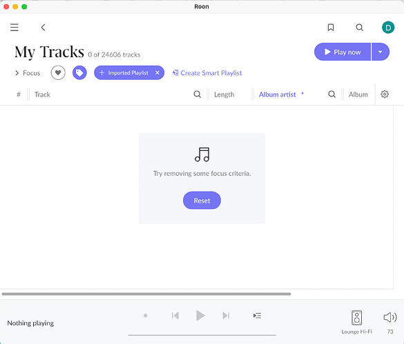Sort by Length column header
The height and width of the screenshot is (344, 404).
click(x=224, y=94)
